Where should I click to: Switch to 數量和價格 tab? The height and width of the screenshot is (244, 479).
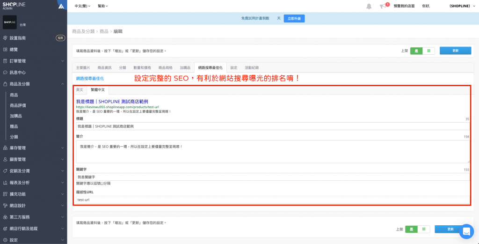143,67
